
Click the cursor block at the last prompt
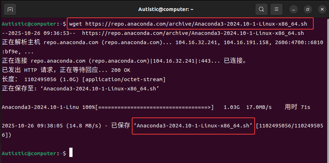(71, 153)
